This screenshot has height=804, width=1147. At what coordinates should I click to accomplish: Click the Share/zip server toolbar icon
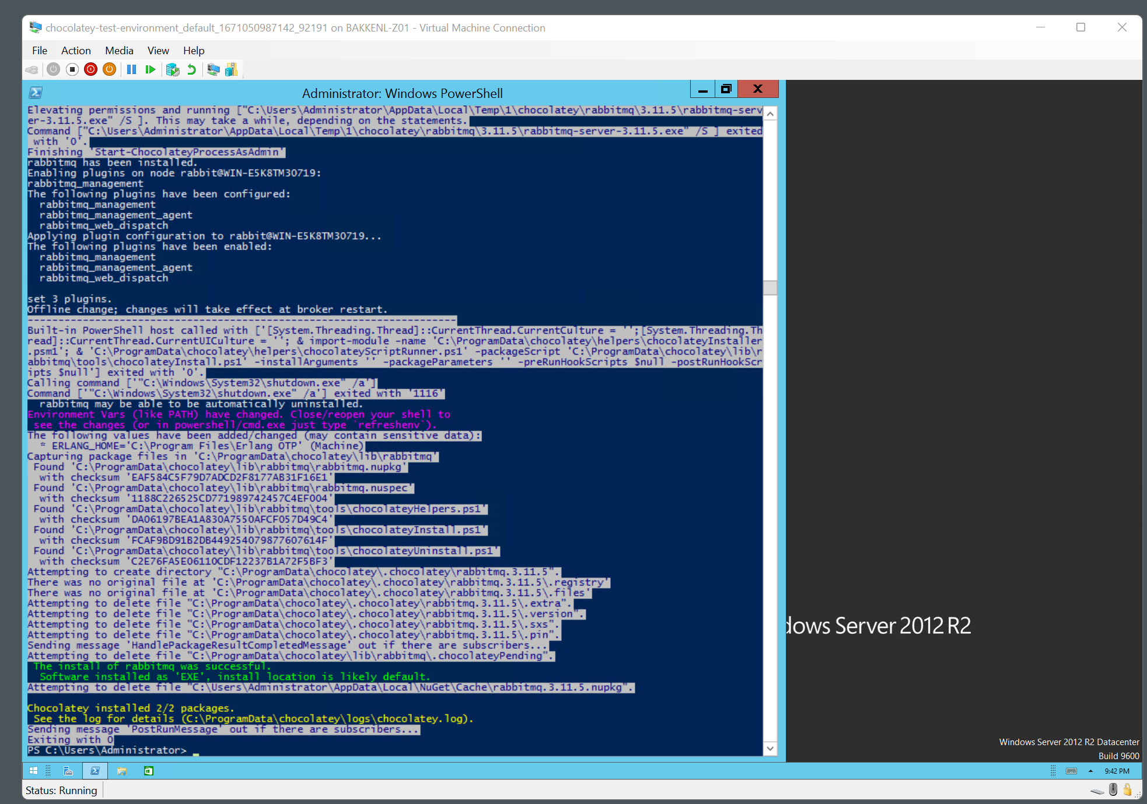pos(232,70)
